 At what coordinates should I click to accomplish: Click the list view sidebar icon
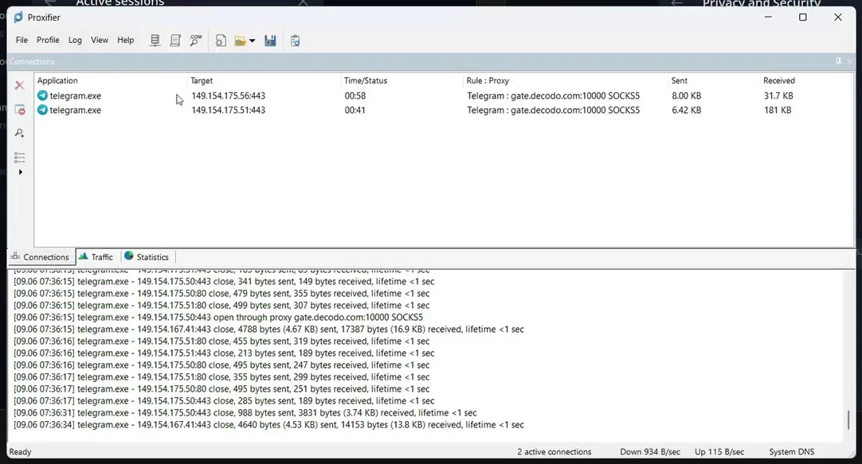(x=19, y=158)
